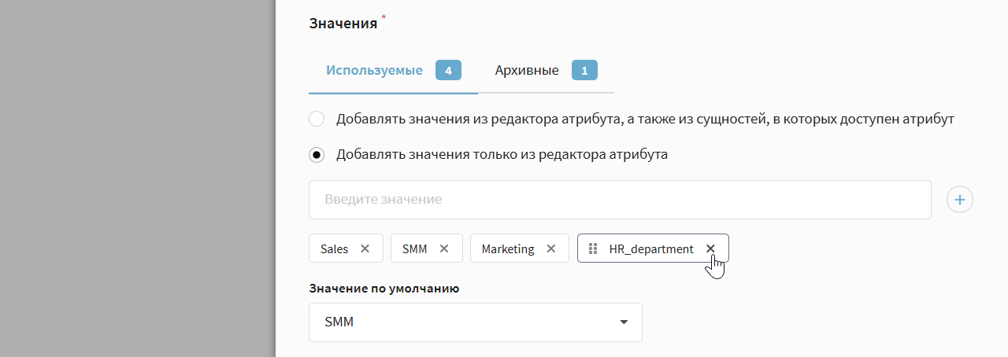Focus the 'Введите значение' input field

pyautogui.click(x=620, y=200)
